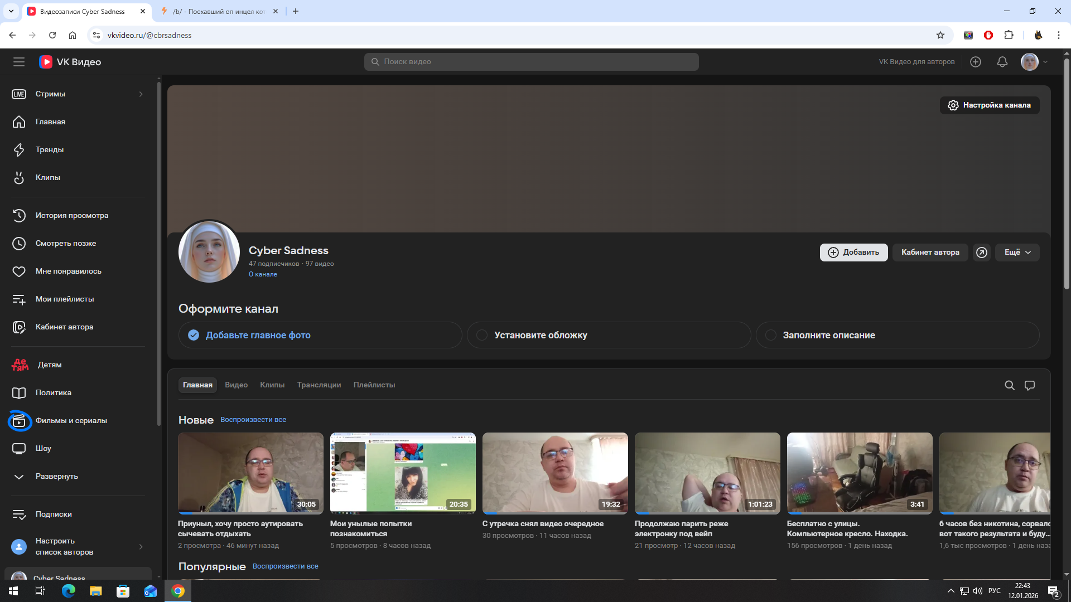The image size is (1071, 602).
Task: Select the 'Установите обложку' checklist circle
Action: point(482,335)
